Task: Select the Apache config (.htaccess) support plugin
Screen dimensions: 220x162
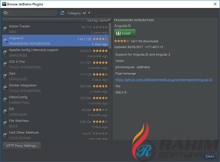Action: (55, 53)
